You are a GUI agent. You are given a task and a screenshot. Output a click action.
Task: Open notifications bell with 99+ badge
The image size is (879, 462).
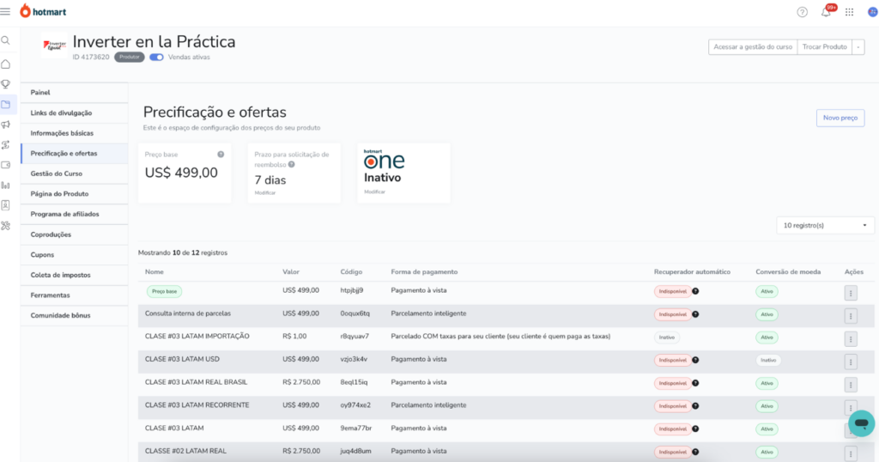tap(826, 12)
